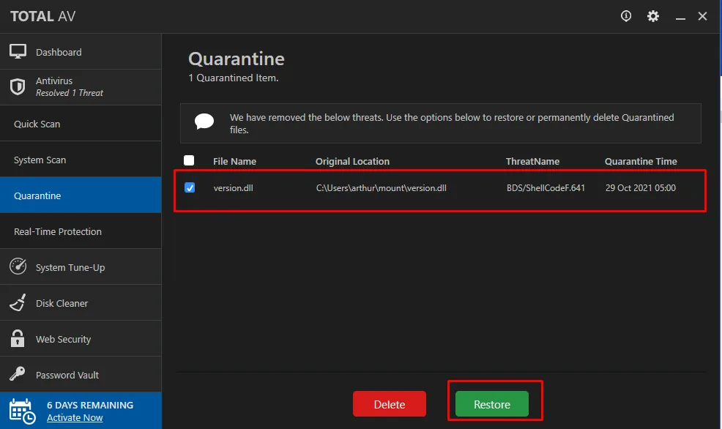Click the red Delete button
722x429 pixels.
point(389,403)
